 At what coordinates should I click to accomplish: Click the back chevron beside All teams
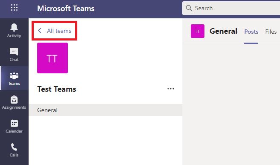click(x=40, y=31)
